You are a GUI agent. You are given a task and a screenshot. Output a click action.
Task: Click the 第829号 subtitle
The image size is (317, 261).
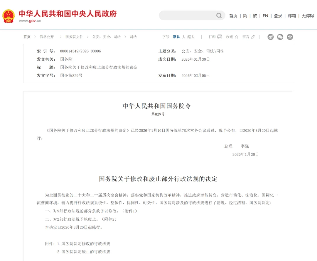coord(158,114)
